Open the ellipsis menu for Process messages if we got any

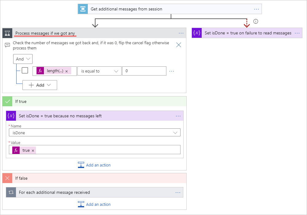(181, 33)
